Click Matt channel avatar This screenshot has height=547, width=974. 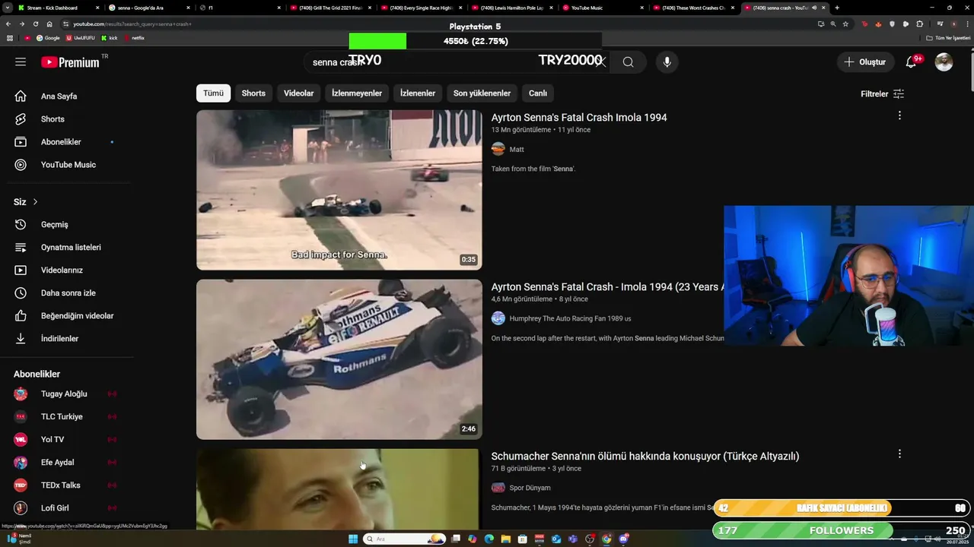tap(498, 149)
